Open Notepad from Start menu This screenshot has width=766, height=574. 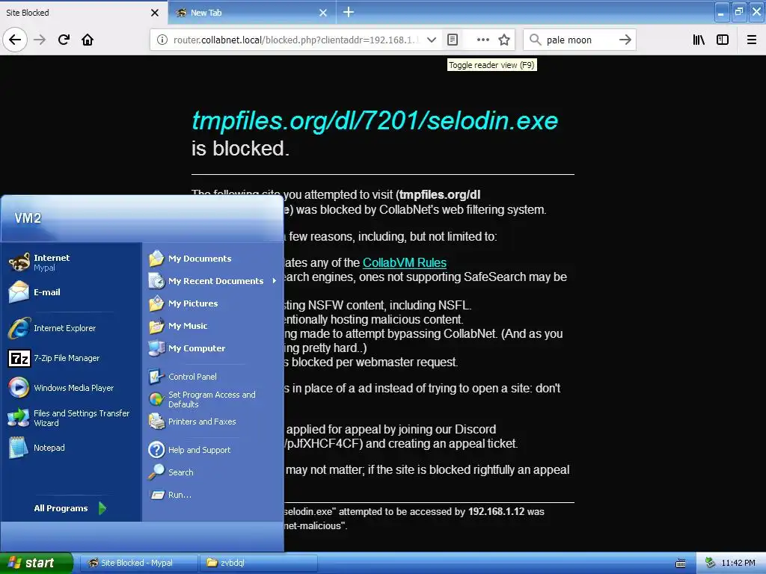[x=71, y=448]
